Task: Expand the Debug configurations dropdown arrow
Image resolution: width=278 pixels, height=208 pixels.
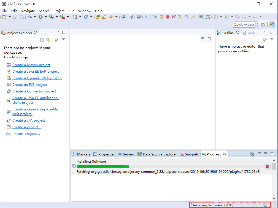Action: [x=35, y=17]
